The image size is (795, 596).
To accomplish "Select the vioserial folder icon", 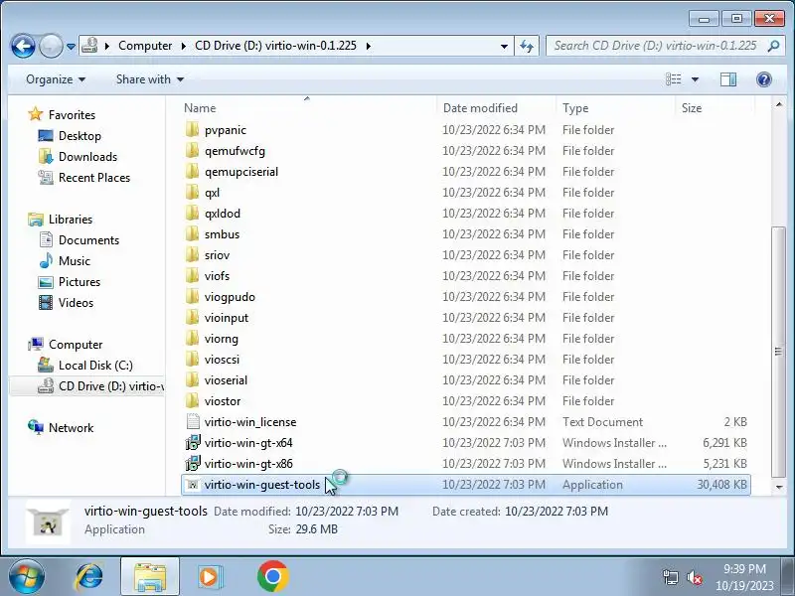I will [x=192, y=379].
